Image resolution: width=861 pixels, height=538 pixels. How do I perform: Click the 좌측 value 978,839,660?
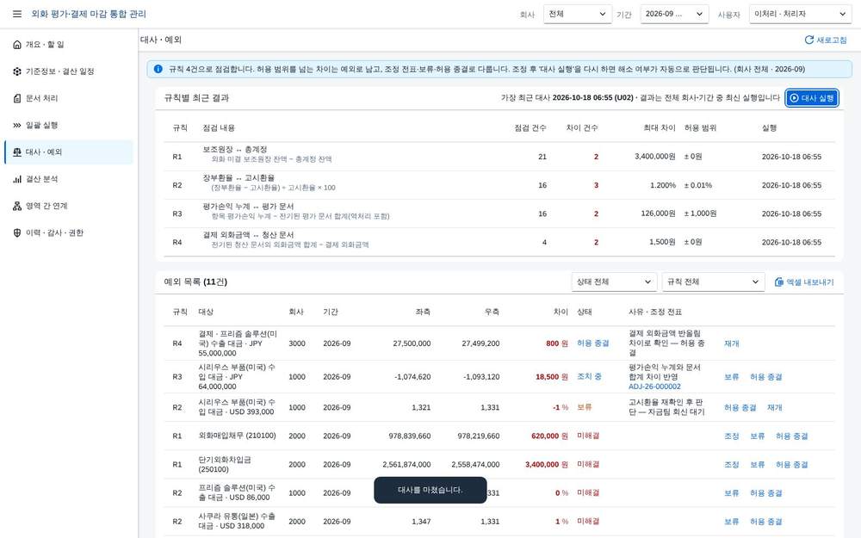point(410,436)
